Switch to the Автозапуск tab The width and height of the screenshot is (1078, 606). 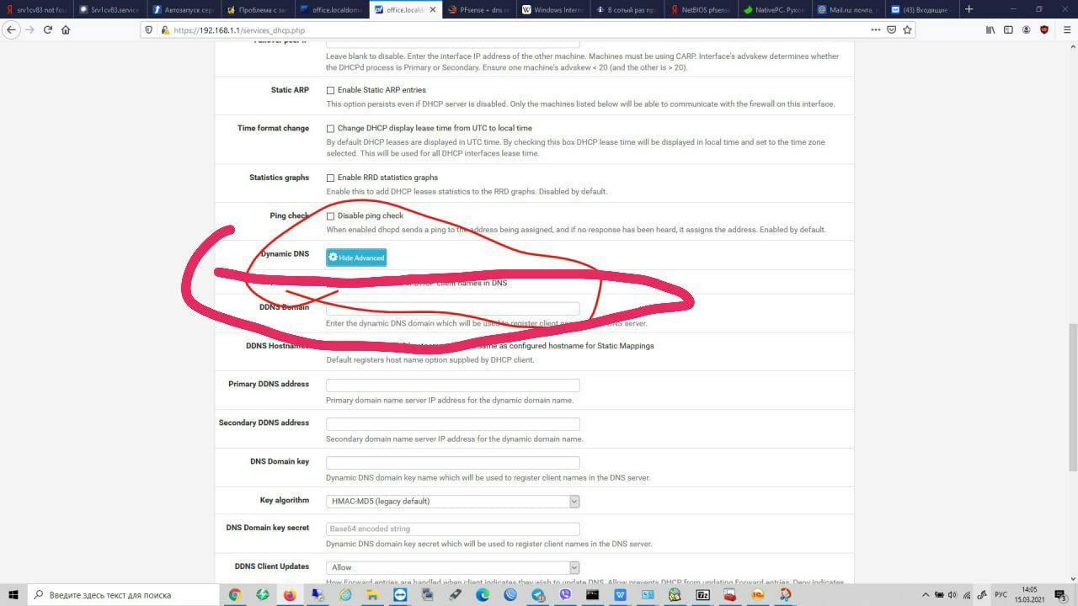pyautogui.click(x=184, y=9)
